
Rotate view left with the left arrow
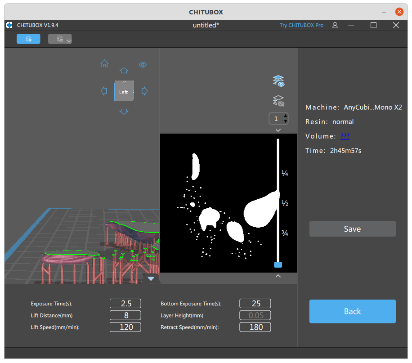104,91
